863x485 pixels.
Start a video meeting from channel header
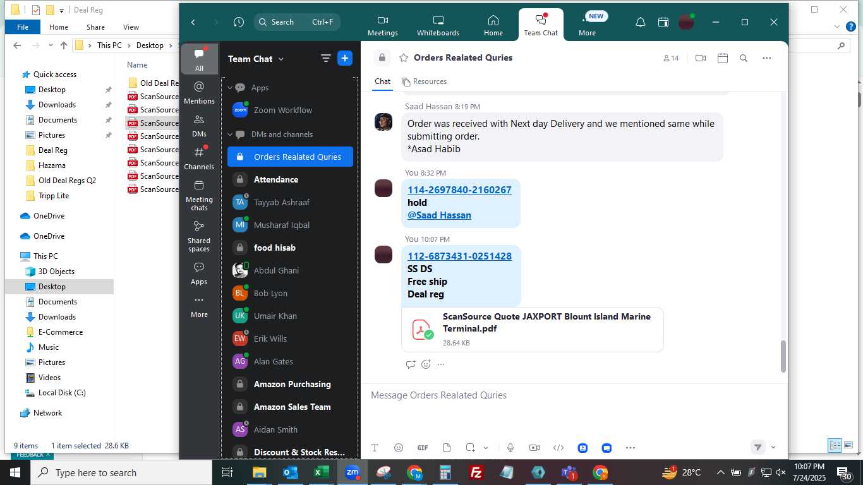[700, 58]
